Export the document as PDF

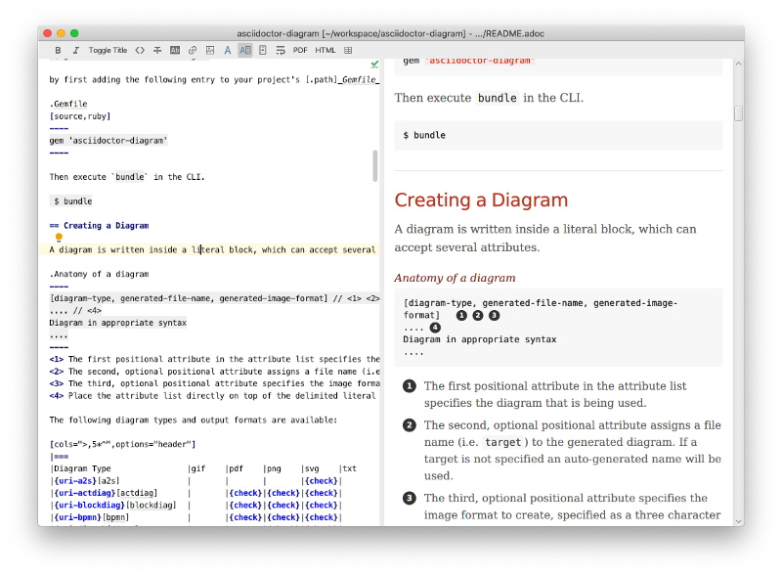pyautogui.click(x=300, y=50)
